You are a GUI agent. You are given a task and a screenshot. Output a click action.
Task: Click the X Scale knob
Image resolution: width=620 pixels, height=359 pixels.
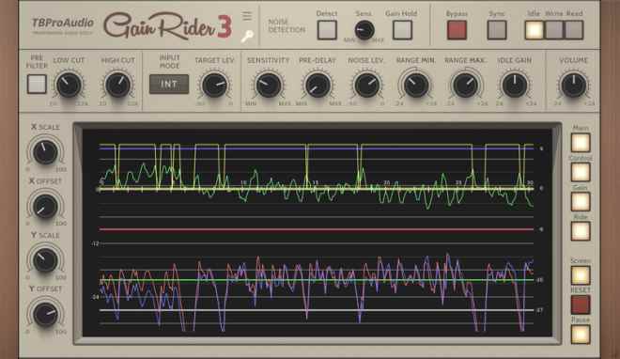coord(45,152)
